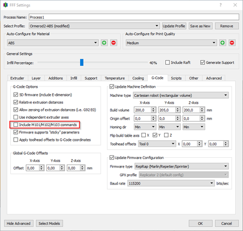Click the X-Axis Origin offset stepper arrows
Viewport: 243px width, 231px height.
[x=154, y=118]
